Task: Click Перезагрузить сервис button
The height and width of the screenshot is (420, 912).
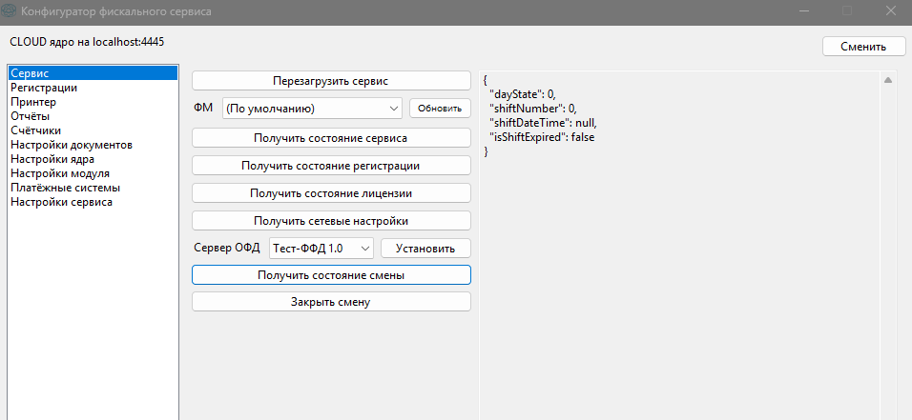Action: 331,81
